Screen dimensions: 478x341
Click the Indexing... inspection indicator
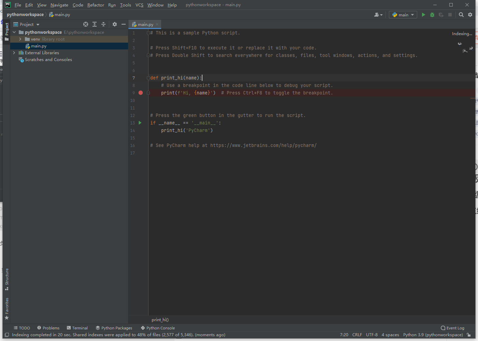pyautogui.click(x=462, y=34)
